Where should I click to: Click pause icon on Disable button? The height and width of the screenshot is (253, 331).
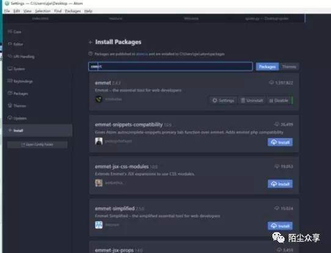point(271,101)
